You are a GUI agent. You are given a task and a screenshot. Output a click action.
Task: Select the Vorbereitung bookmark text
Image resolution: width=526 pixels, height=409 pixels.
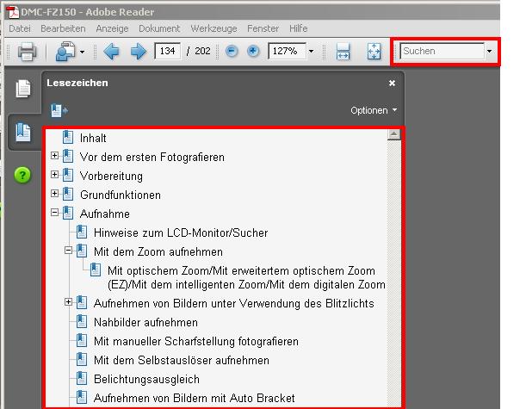[x=111, y=177]
